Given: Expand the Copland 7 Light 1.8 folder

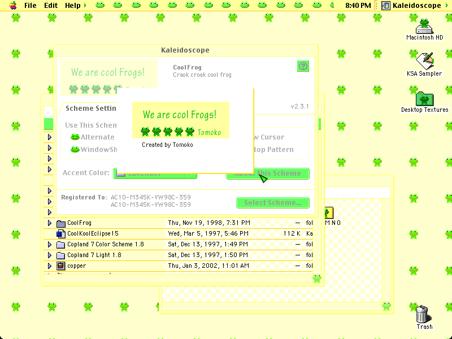Looking at the screenshot, I should pyautogui.click(x=50, y=255).
